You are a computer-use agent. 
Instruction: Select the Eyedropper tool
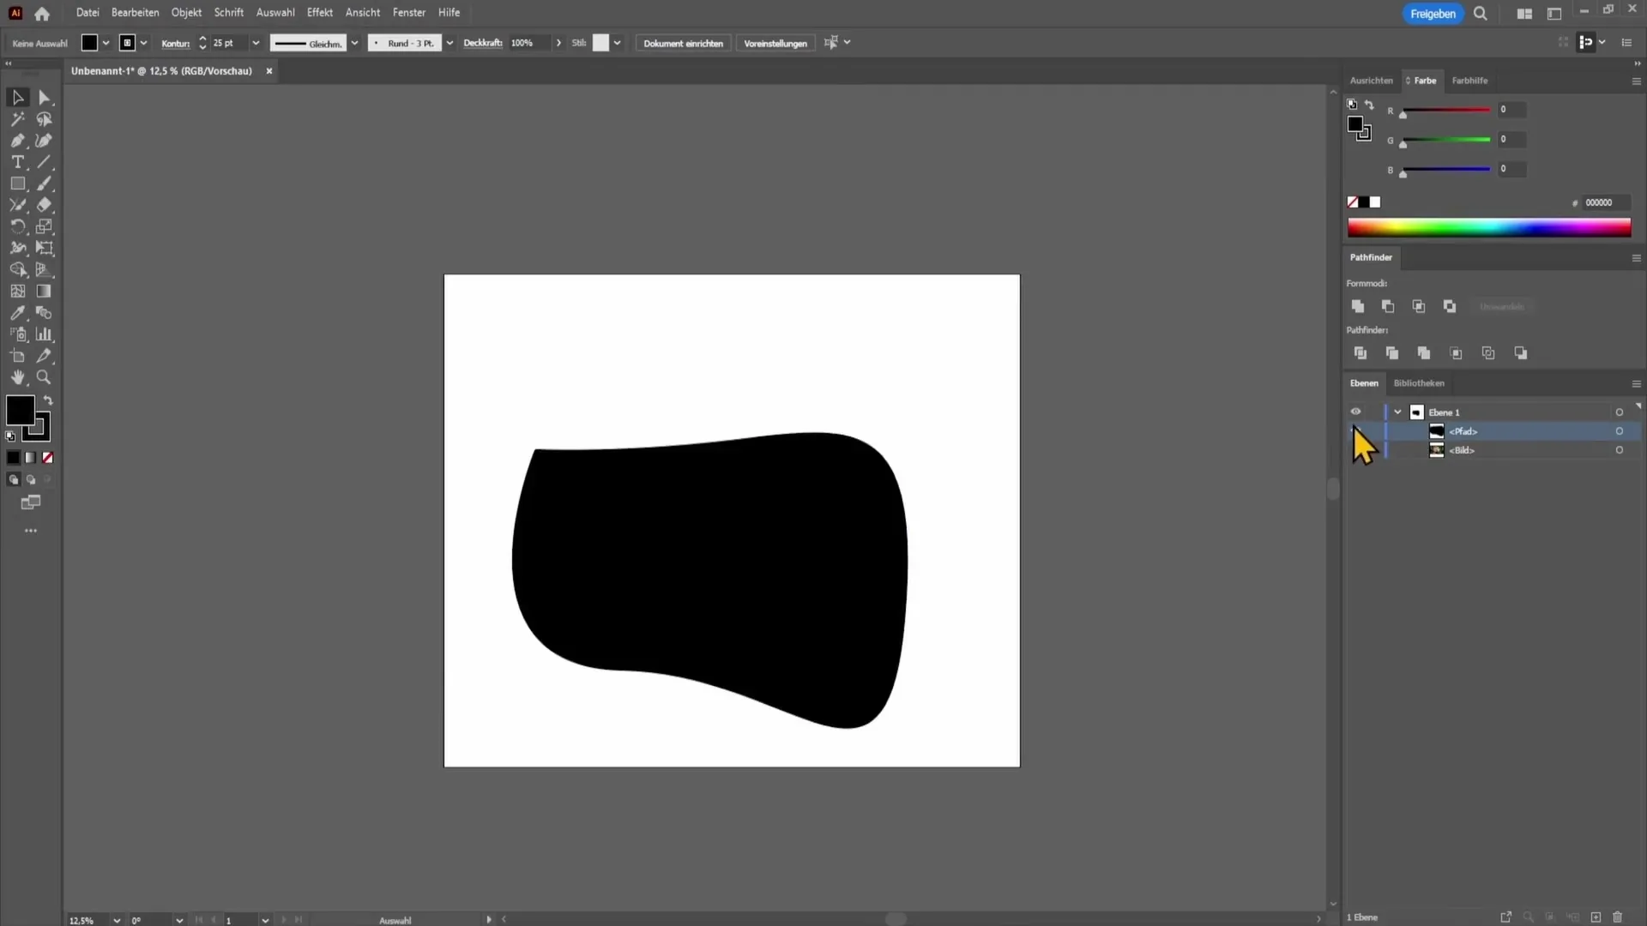tap(17, 313)
